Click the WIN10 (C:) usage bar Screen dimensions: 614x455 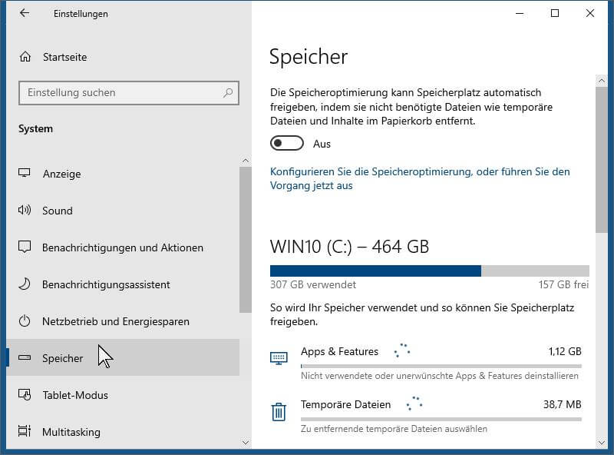click(x=430, y=271)
